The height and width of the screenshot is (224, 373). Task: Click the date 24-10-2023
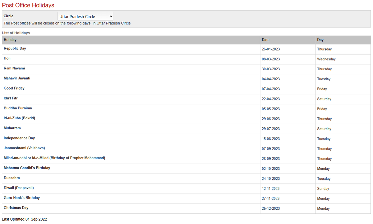coord(271,179)
